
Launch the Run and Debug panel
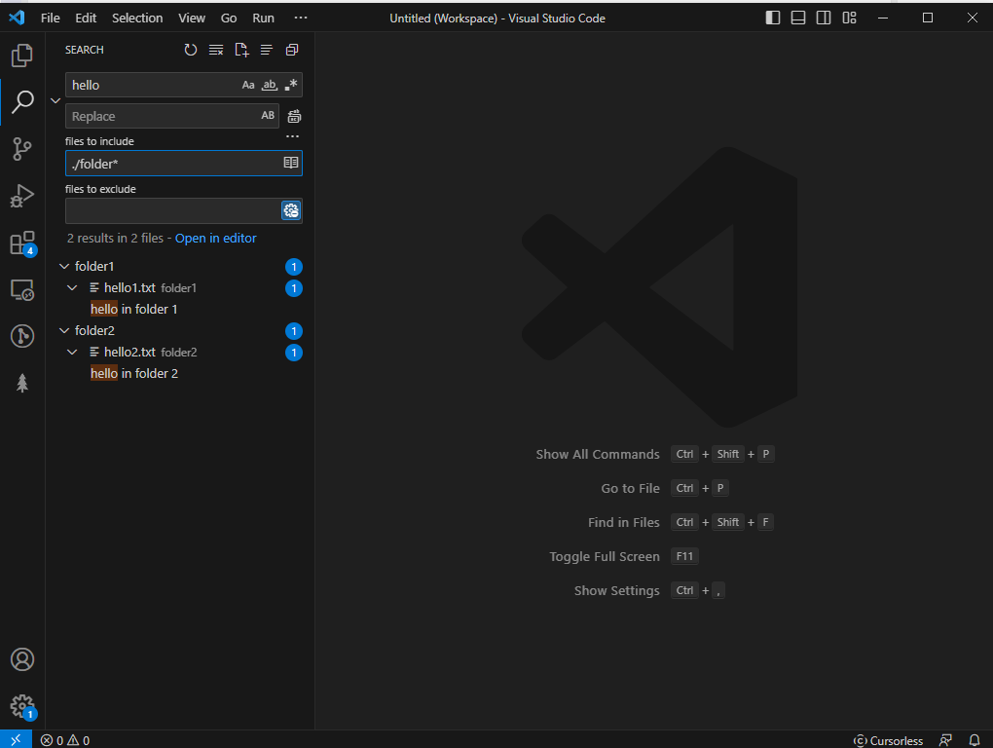(x=21, y=195)
